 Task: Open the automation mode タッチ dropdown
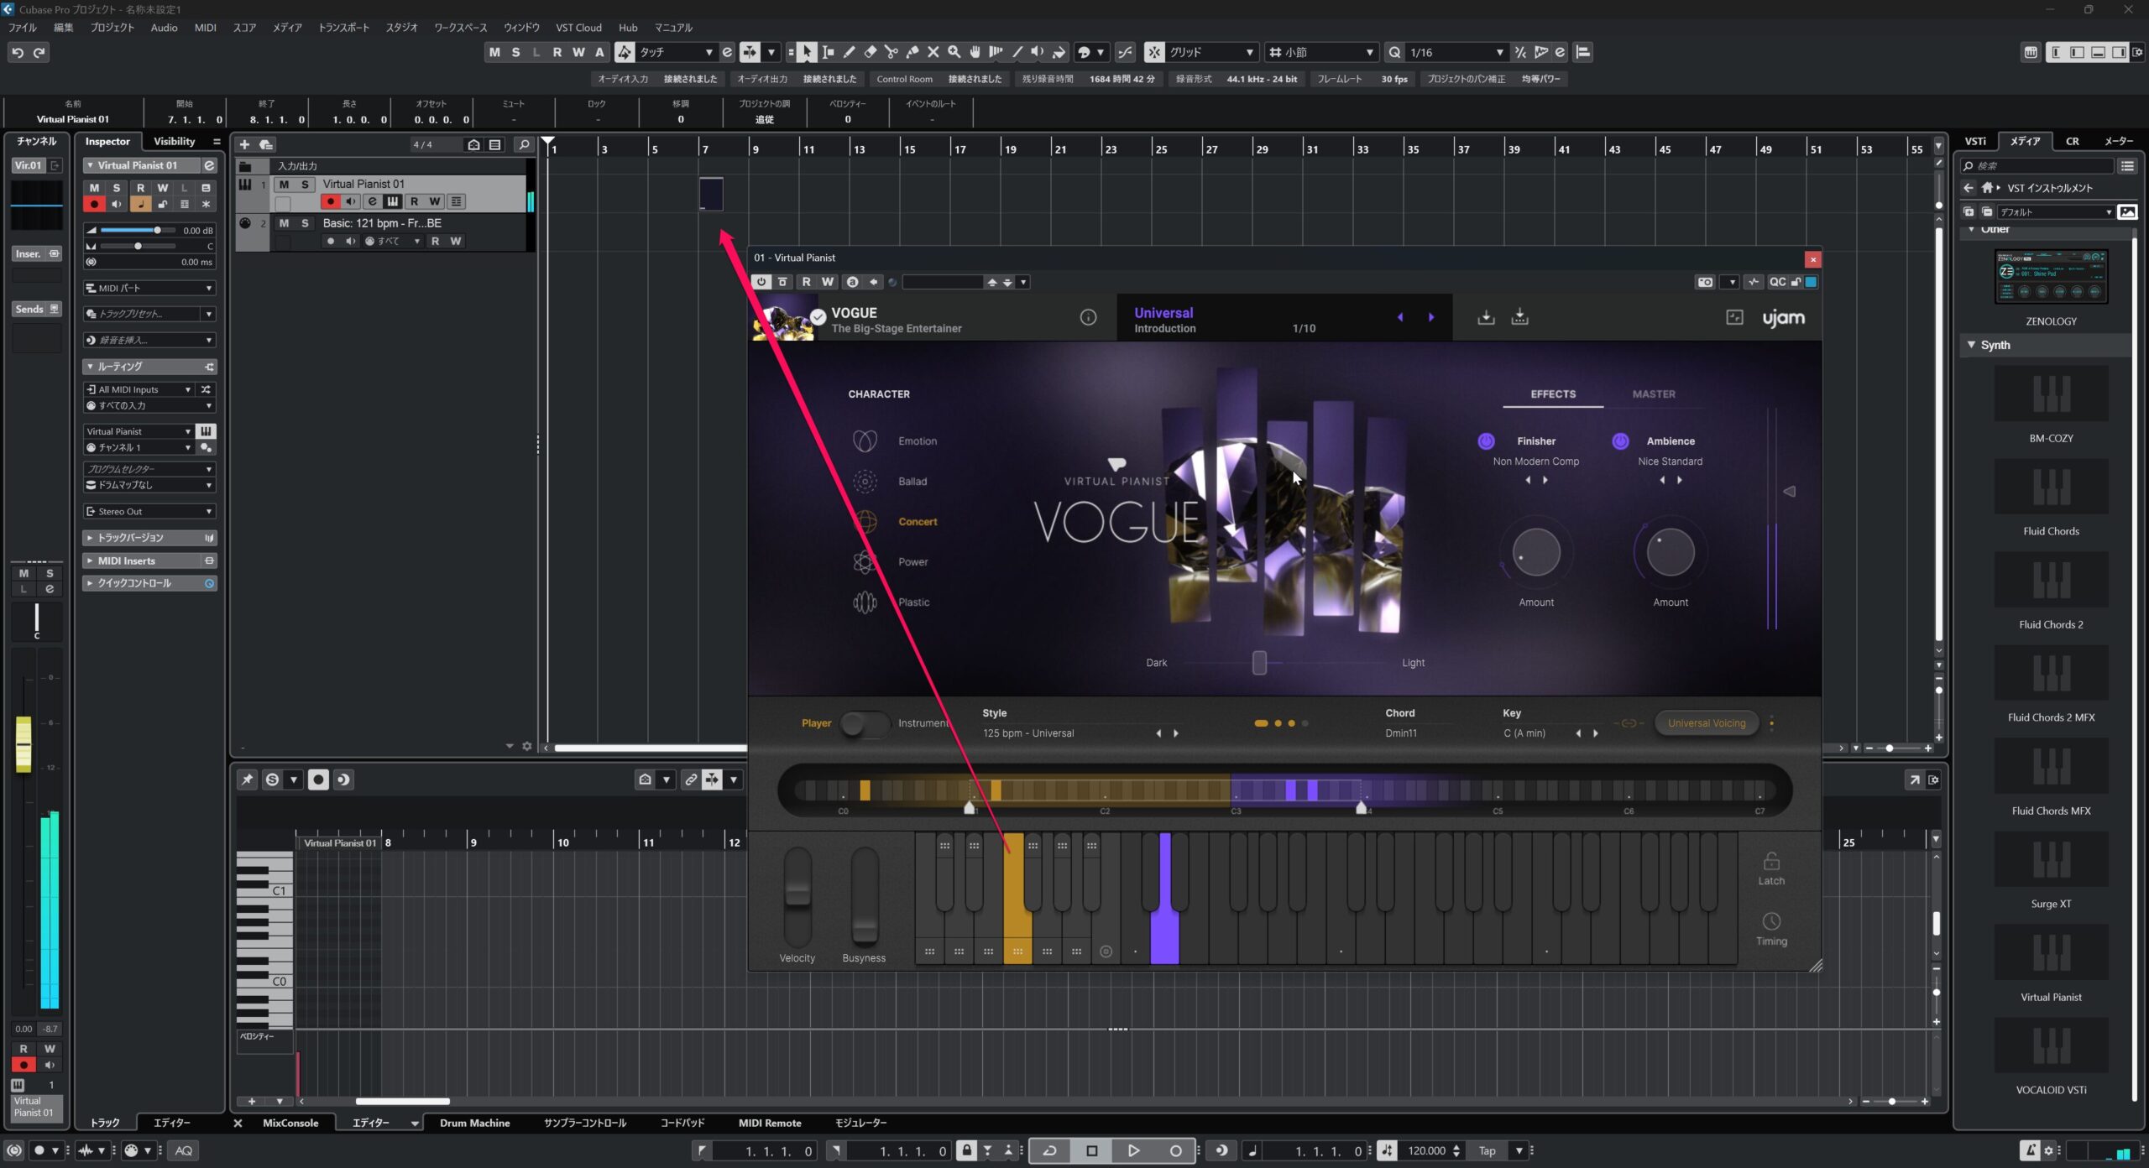click(676, 52)
